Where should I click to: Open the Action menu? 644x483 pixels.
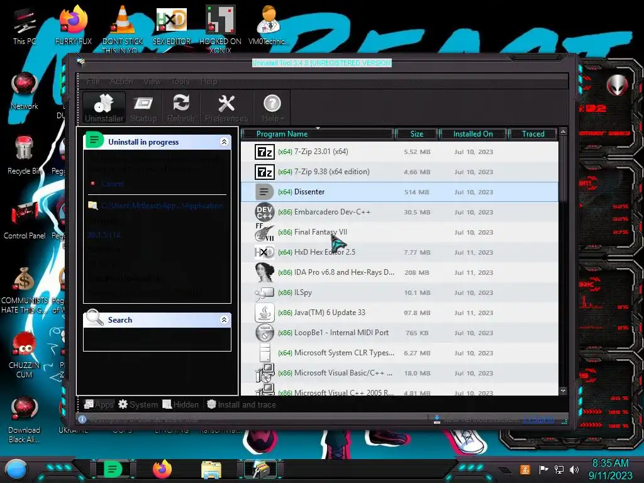click(121, 81)
